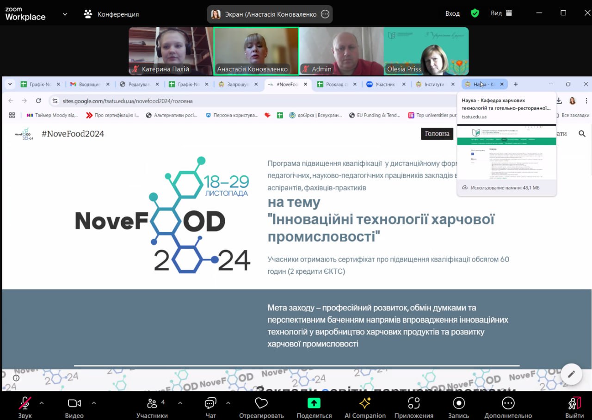This screenshot has height=420, width=592.
Task: Go forward using Chrome's forward arrow
Action: point(24,101)
